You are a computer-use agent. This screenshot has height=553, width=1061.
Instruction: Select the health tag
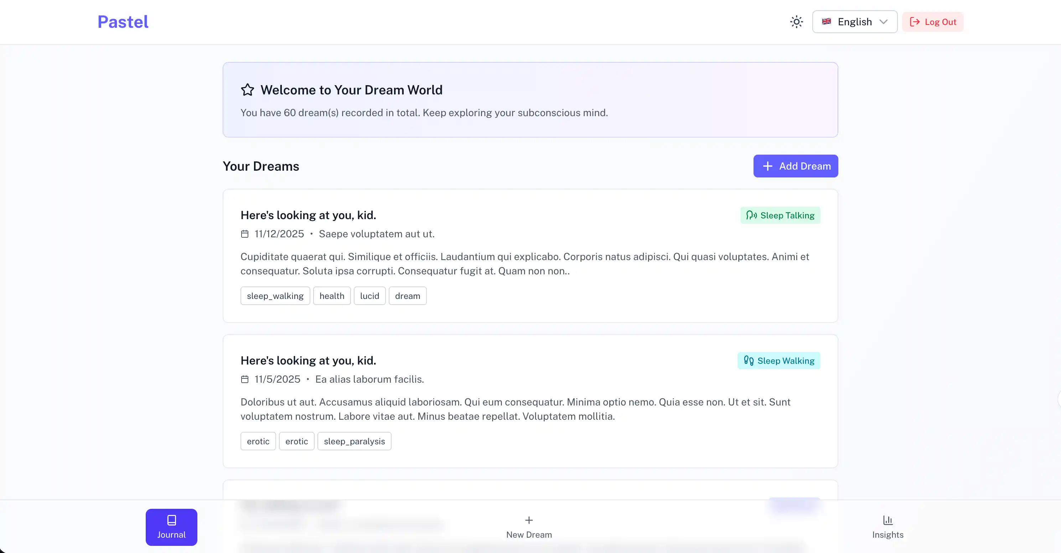[x=332, y=296]
